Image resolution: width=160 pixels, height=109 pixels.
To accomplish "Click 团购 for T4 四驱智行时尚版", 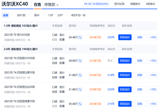I will [x=140, y=61].
